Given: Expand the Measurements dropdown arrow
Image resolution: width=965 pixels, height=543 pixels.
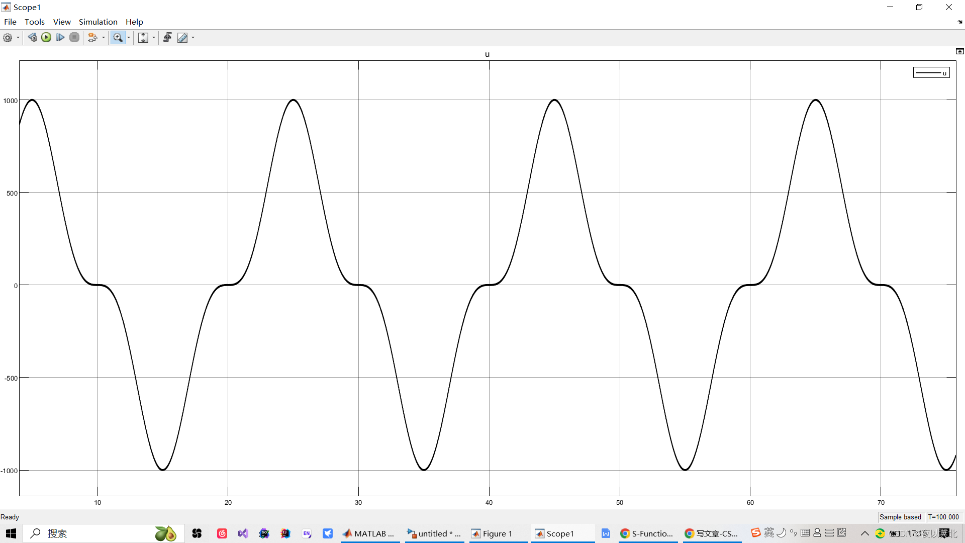Looking at the screenshot, I should click(x=193, y=38).
